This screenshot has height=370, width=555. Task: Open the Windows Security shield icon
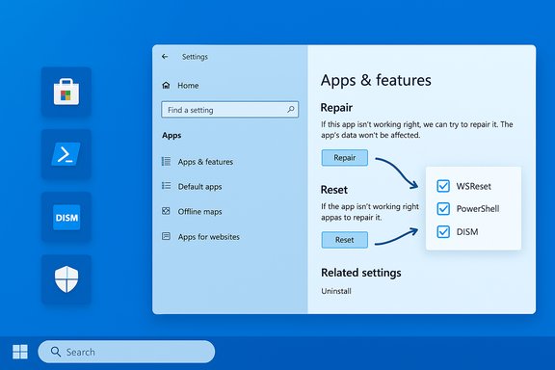66,279
